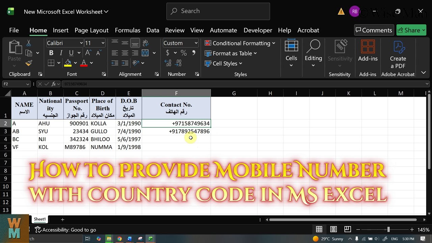Click in the Search box

tap(218, 11)
